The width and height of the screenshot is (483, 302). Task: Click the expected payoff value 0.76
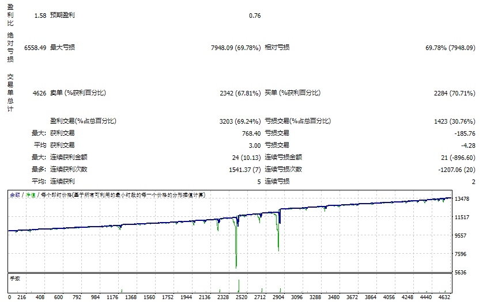(x=255, y=16)
